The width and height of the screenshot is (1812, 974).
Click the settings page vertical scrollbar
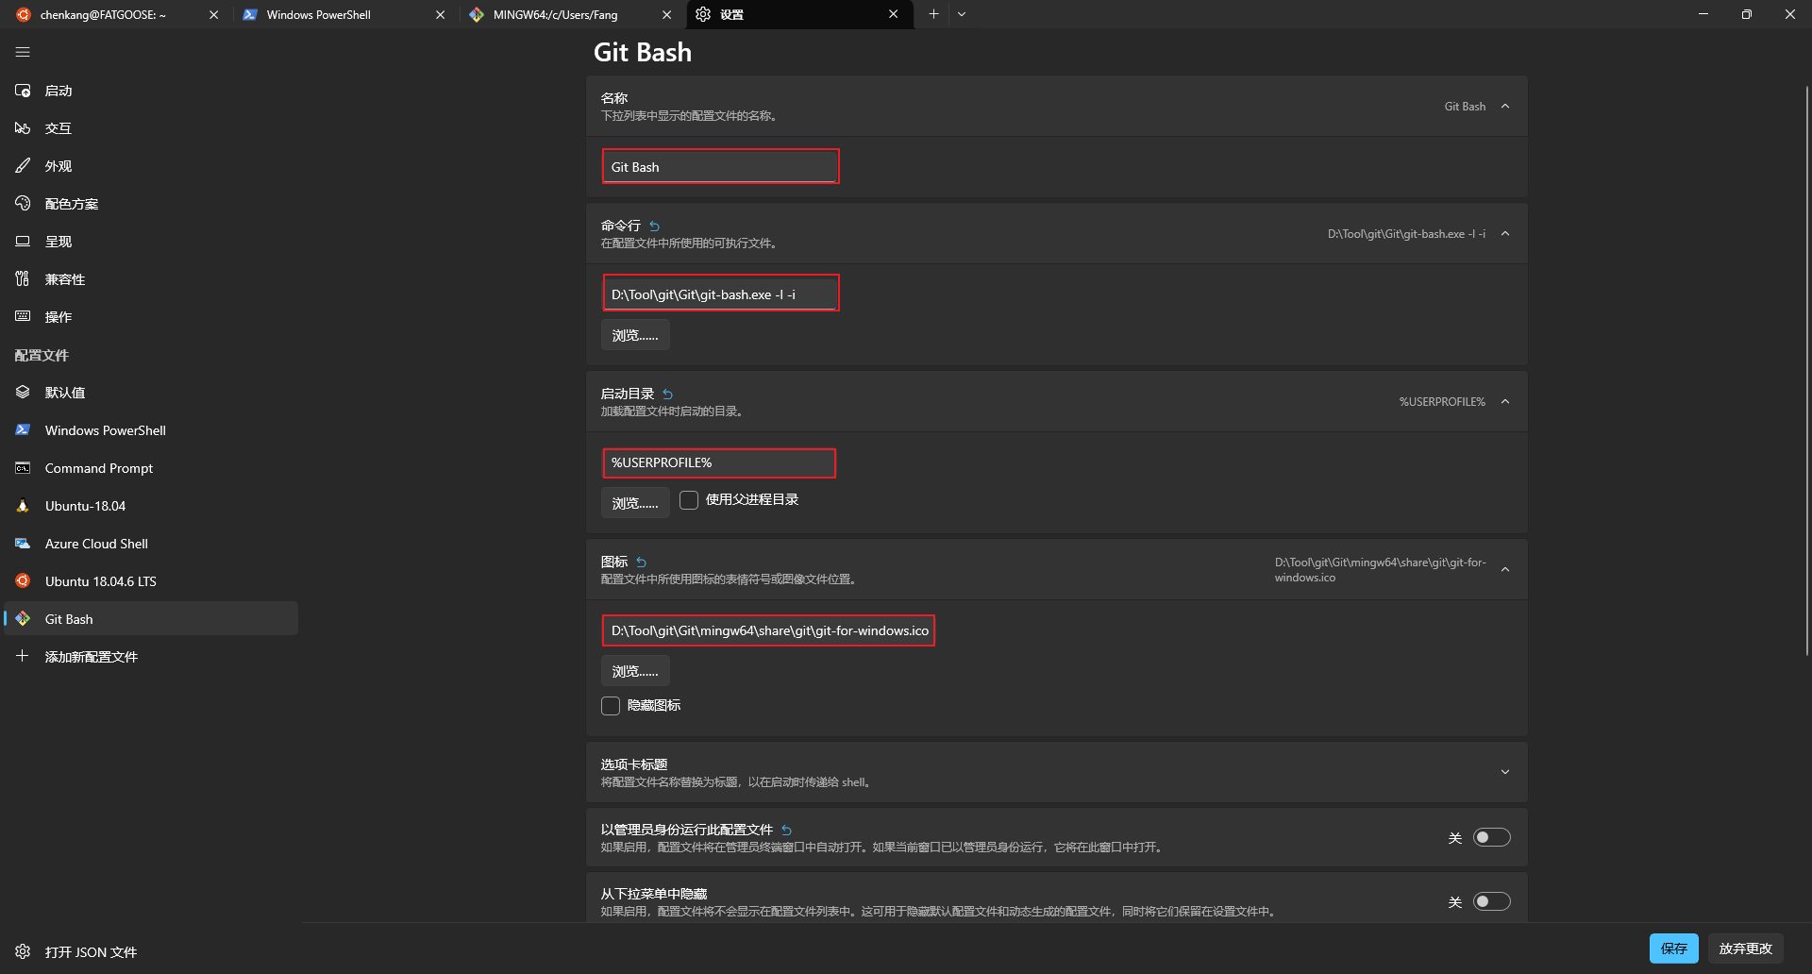click(1806, 370)
